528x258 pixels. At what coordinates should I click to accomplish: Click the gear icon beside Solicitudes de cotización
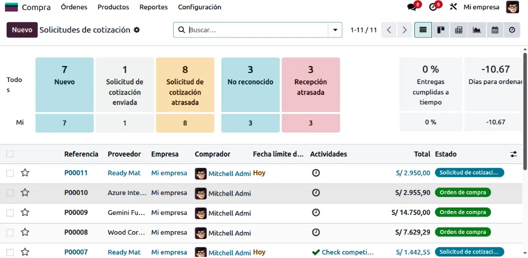pos(137,30)
